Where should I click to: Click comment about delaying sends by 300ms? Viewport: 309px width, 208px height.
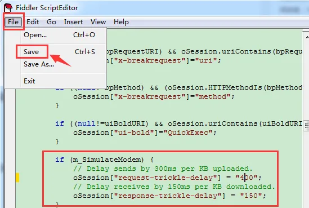pyautogui.click(x=163, y=169)
